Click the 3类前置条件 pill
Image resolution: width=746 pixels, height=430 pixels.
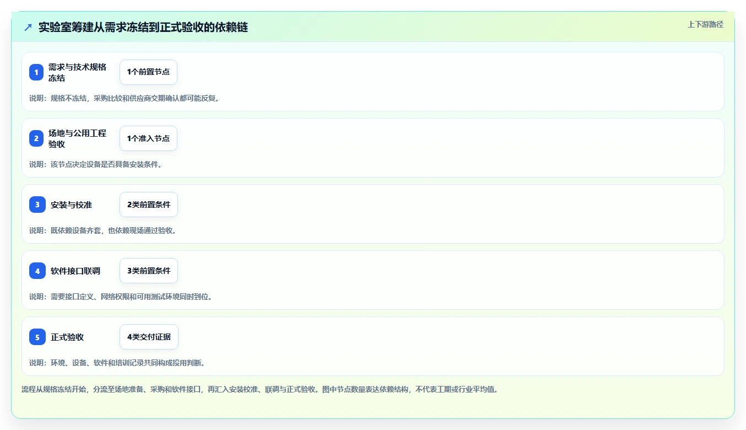(x=149, y=271)
